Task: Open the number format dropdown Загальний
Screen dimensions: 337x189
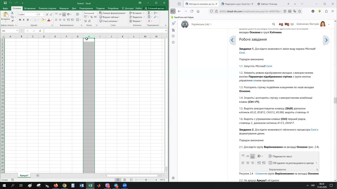Action: click(90, 13)
